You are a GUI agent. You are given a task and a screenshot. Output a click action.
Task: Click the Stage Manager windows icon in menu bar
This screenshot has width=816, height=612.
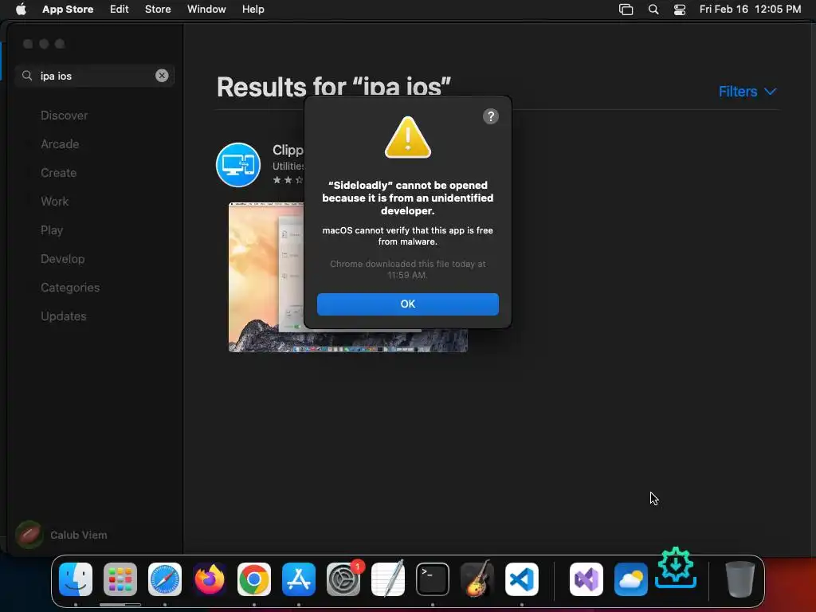pos(626,10)
